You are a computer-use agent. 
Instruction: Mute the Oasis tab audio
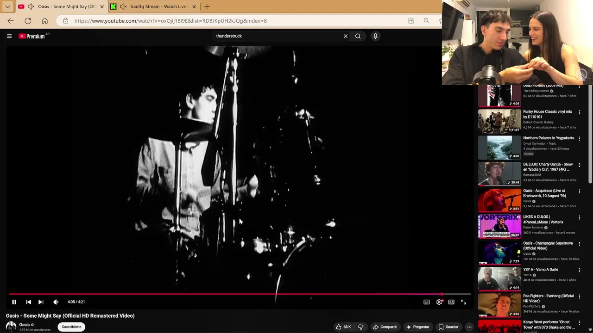pyautogui.click(x=31, y=6)
